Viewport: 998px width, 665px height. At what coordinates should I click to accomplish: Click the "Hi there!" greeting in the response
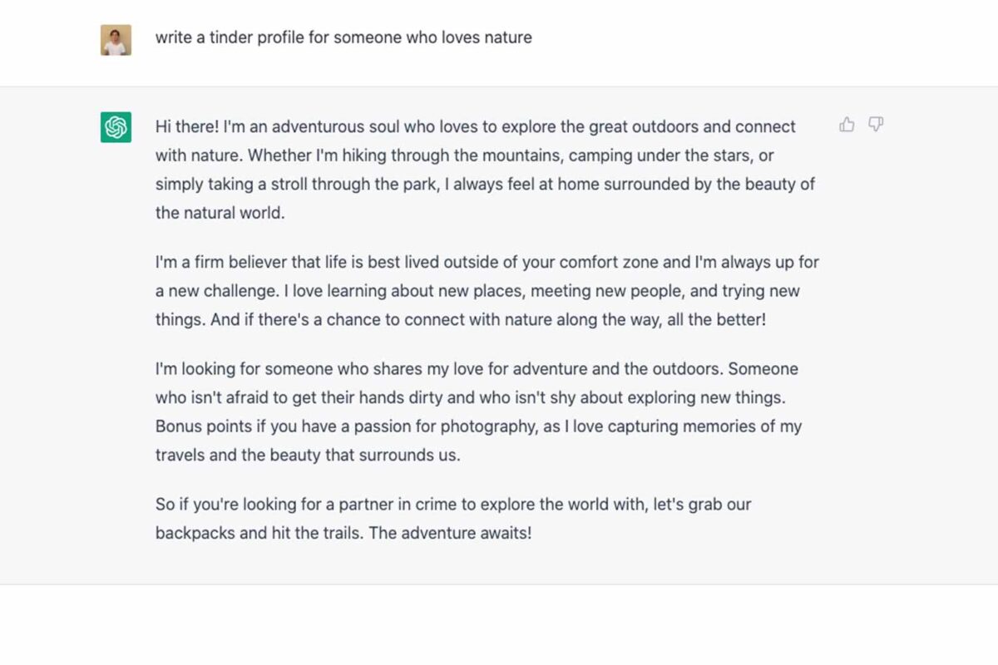(187, 127)
